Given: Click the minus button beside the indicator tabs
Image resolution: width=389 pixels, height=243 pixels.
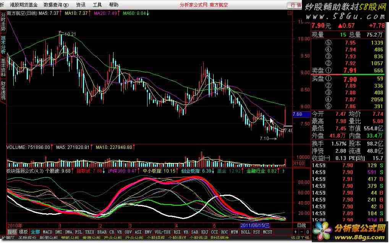Looking at the screenshot, I should [301, 232].
